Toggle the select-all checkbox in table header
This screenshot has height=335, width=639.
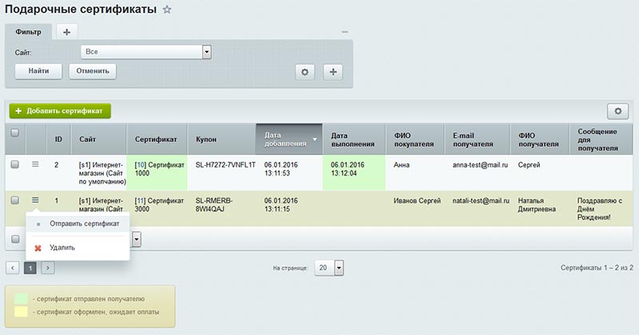(x=14, y=134)
